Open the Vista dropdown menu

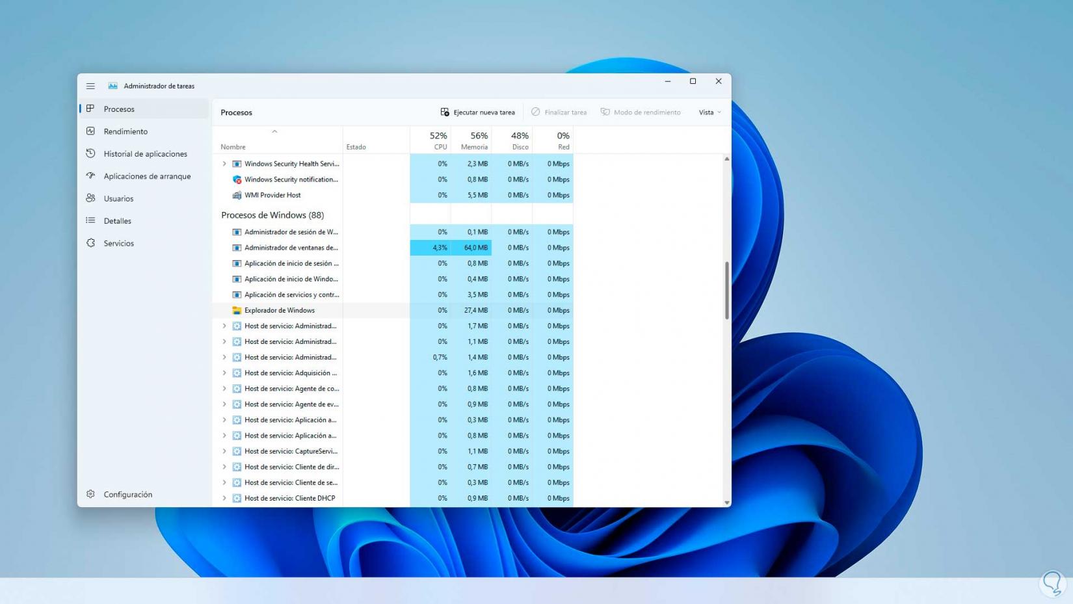(x=709, y=112)
